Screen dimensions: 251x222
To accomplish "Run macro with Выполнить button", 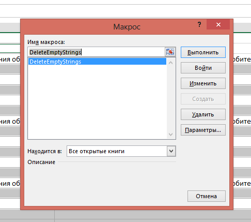I will (203, 52).
